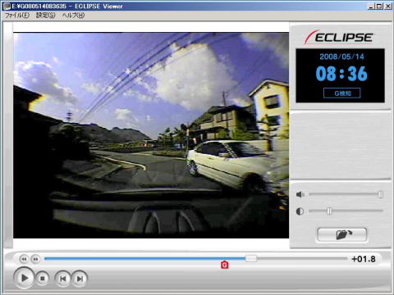Viewport: 394px width, 295px height.
Task: Click the dashcam video frame
Action: tap(151, 135)
